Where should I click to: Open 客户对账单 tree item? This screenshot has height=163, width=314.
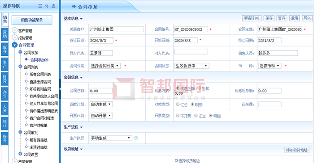click(39, 125)
